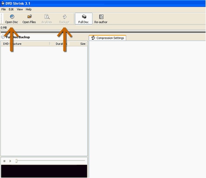The width and height of the screenshot is (206, 178).
Task: Open the Help menu
Action: pyautogui.click(x=28, y=10)
